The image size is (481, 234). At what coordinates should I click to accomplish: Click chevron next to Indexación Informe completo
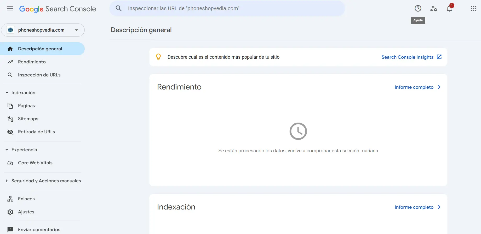tap(439, 207)
